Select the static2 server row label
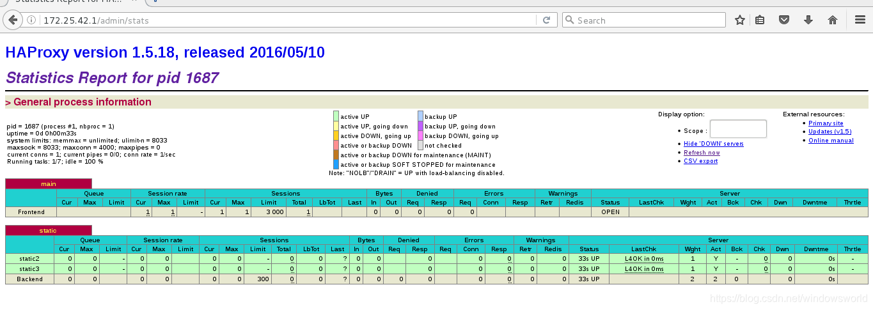Screen dimensions: 873x310 point(29,259)
